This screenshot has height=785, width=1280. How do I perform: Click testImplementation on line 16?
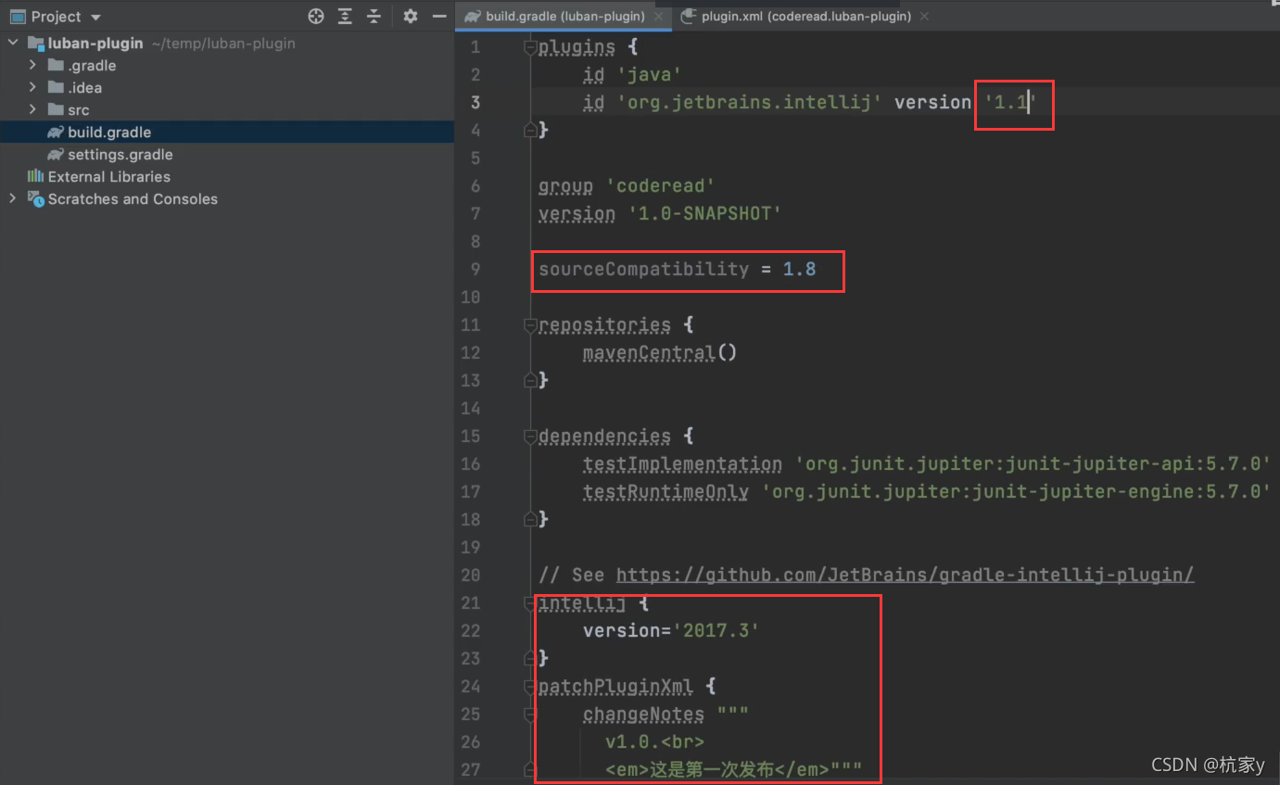pos(682,463)
